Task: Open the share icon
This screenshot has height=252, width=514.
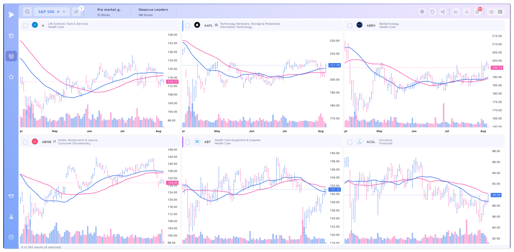Action: tap(443, 11)
